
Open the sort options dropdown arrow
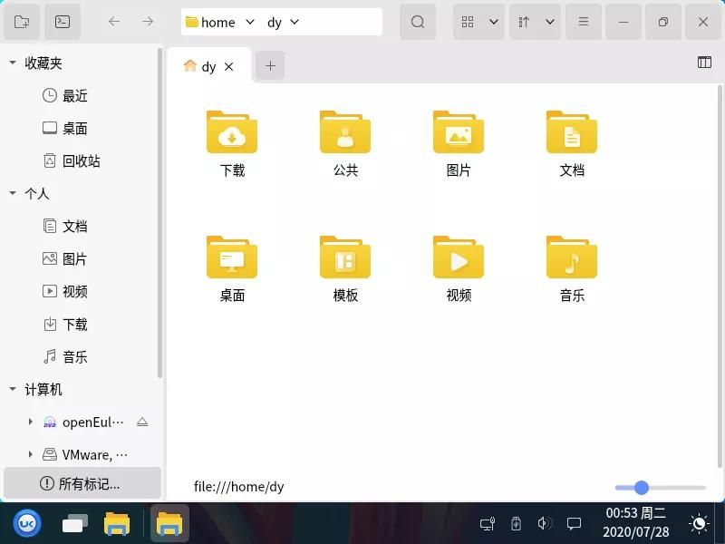point(550,22)
